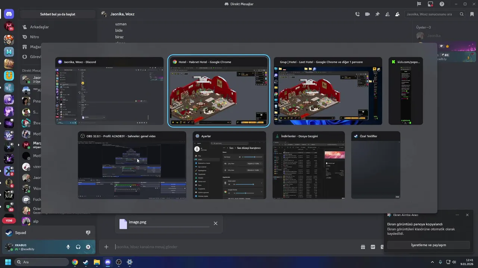Switch to the Jaonika, Woxz - Discord window

coord(109,91)
